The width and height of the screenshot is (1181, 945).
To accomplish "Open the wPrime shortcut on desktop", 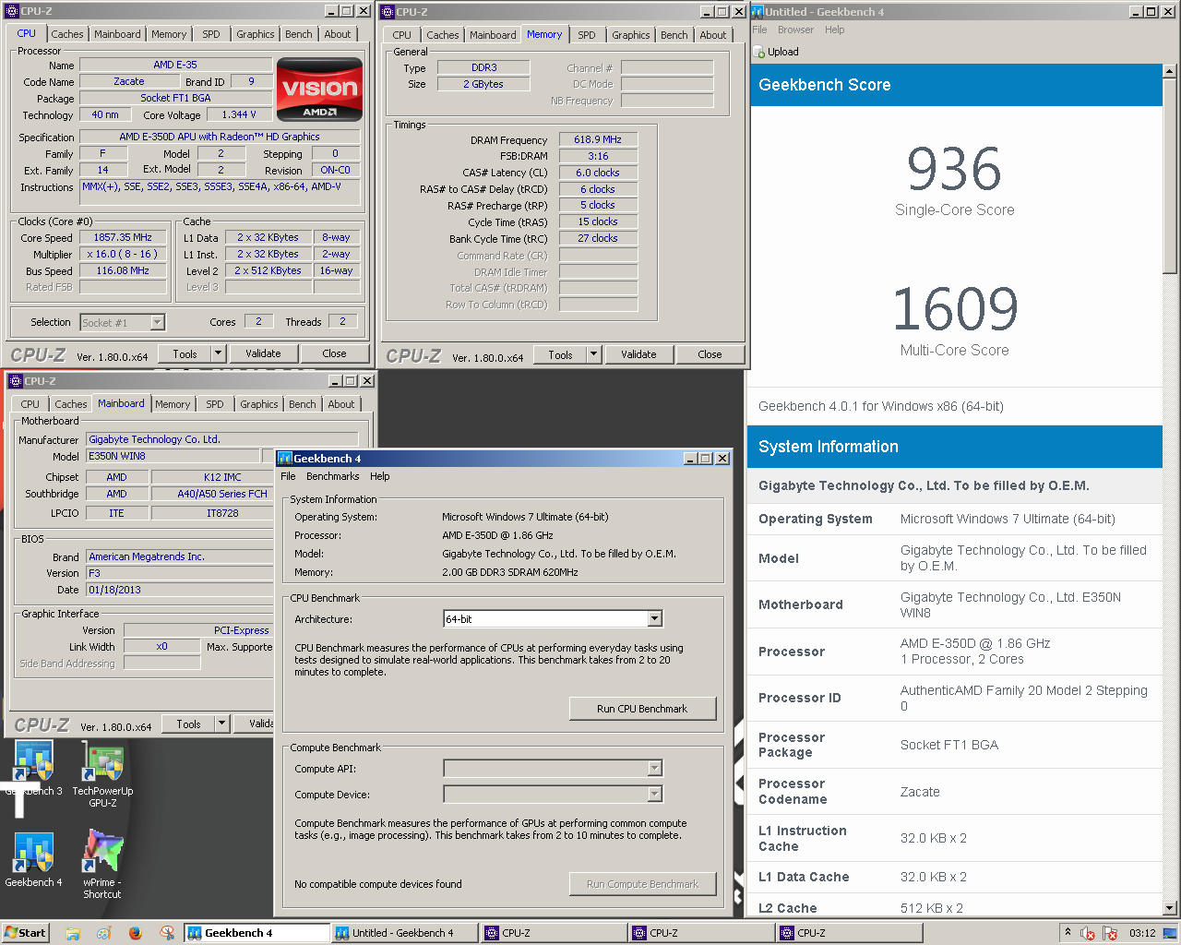I will click(x=102, y=863).
